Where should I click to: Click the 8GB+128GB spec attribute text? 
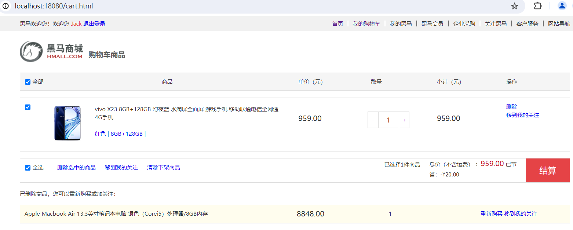(127, 134)
